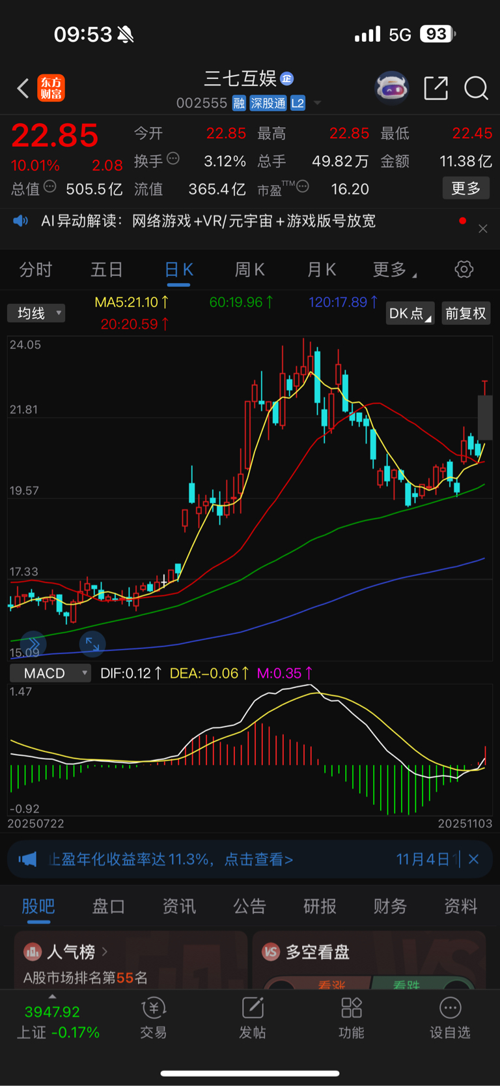The image size is (500, 1086).
Task: Switch to the 周K chart tab
Action: [x=249, y=269]
